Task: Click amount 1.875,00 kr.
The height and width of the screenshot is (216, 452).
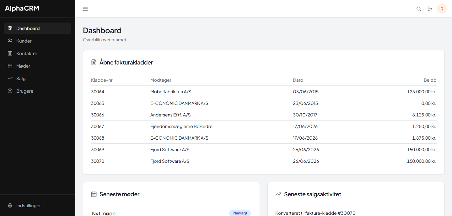Action: coord(424,138)
